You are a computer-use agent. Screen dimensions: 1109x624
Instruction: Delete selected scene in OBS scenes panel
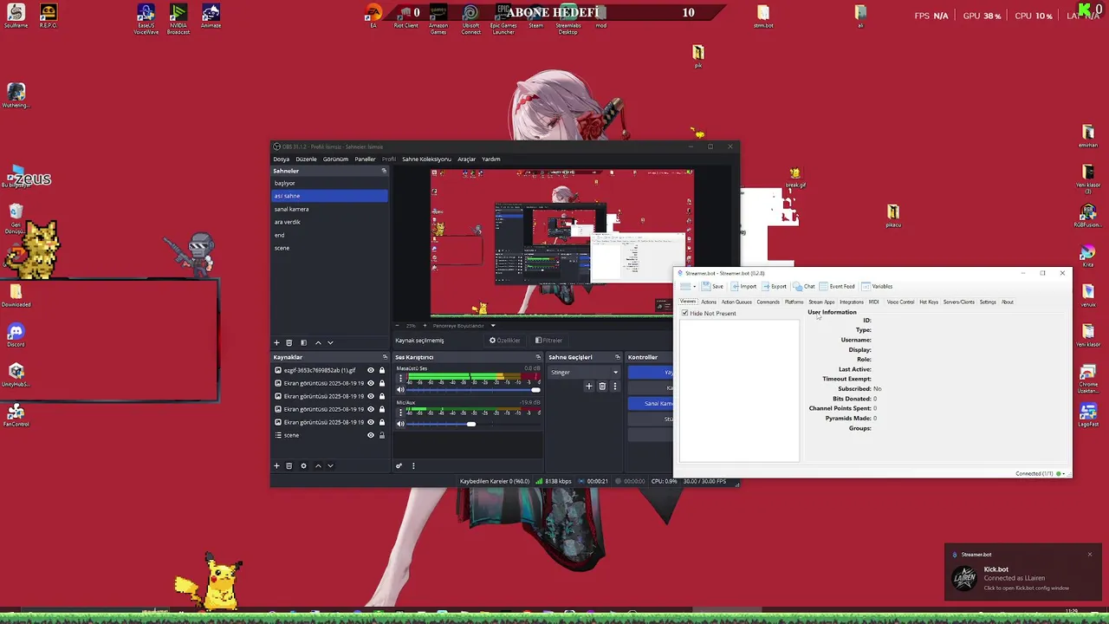click(289, 342)
